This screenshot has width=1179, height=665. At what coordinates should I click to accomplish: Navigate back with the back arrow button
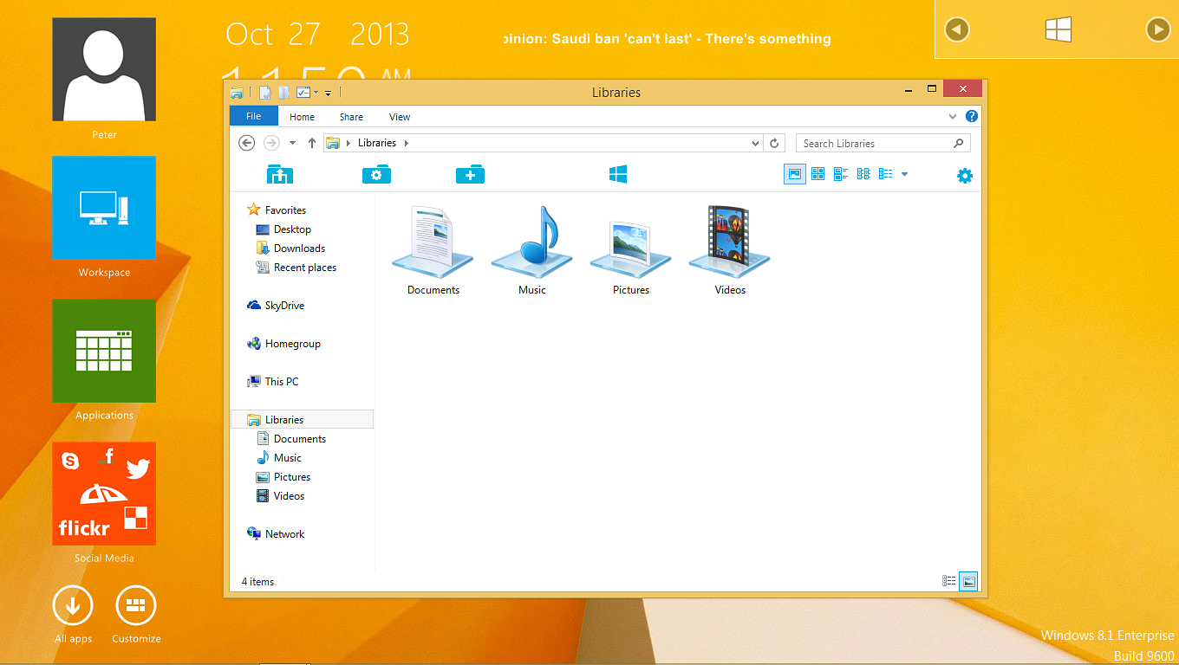[246, 143]
